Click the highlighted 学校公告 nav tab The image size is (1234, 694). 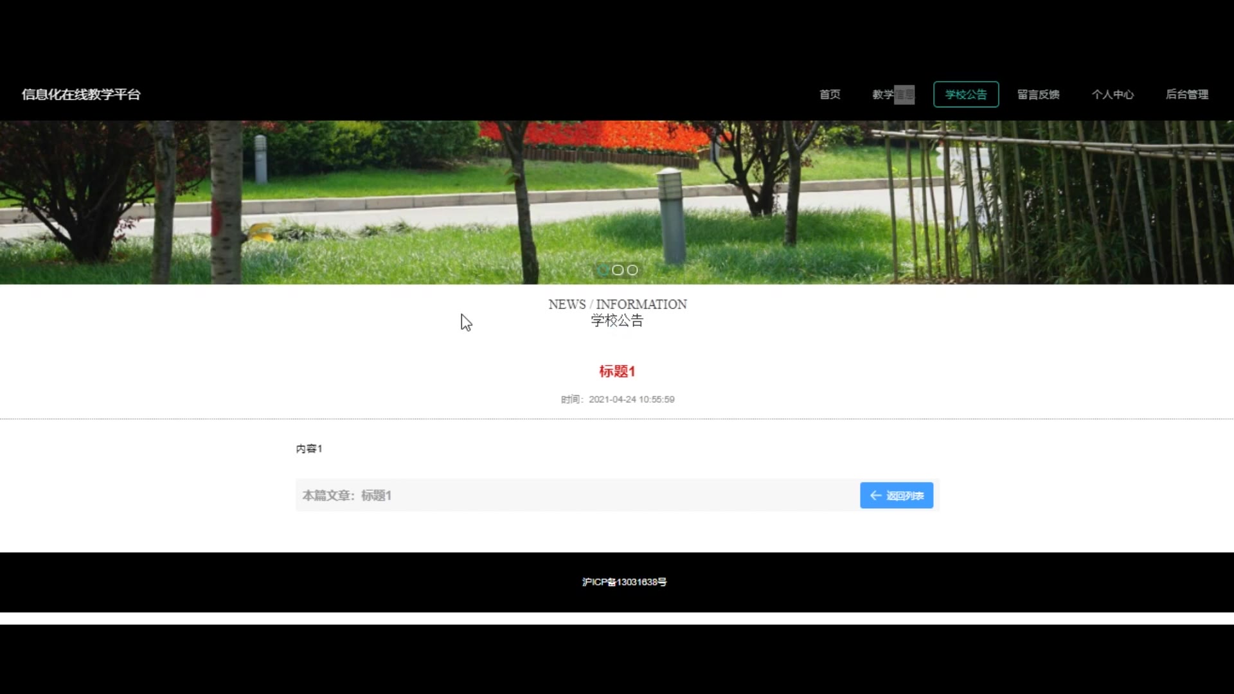[x=965, y=94]
